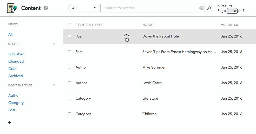The image size is (256, 134).
Task: Click into the Search for entries field
Action: pos(149,8)
